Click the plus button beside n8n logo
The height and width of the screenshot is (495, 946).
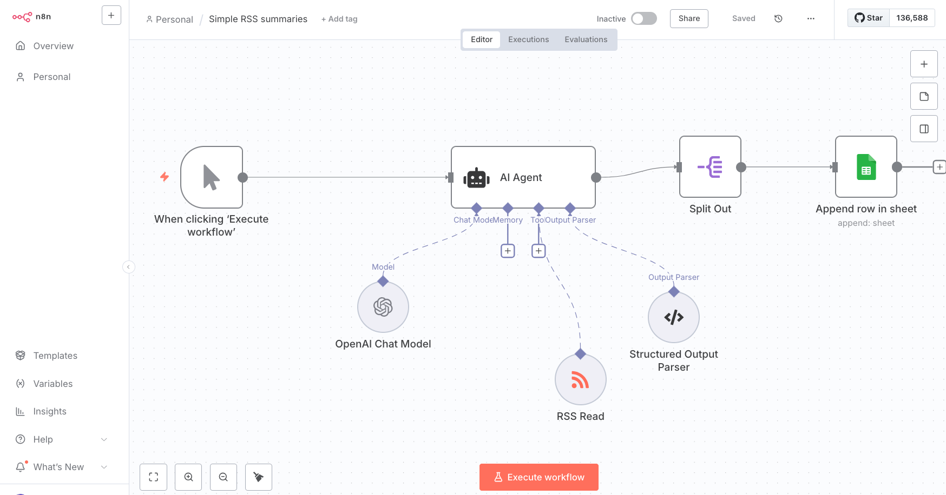pyautogui.click(x=111, y=16)
